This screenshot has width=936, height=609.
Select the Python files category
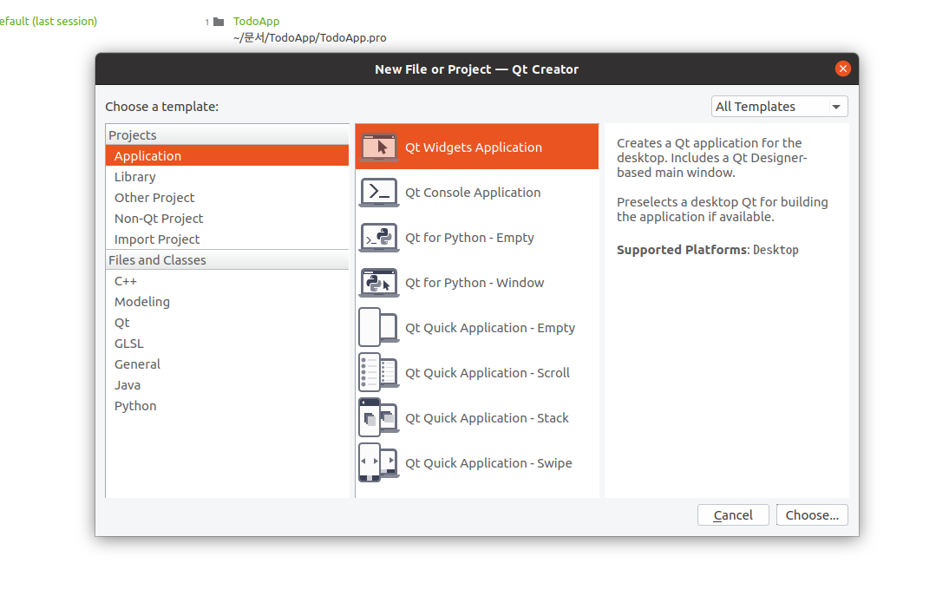click(226, 406)
